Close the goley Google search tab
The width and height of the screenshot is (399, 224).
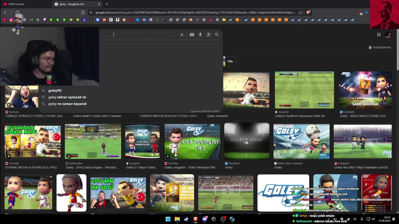point(99,4)
